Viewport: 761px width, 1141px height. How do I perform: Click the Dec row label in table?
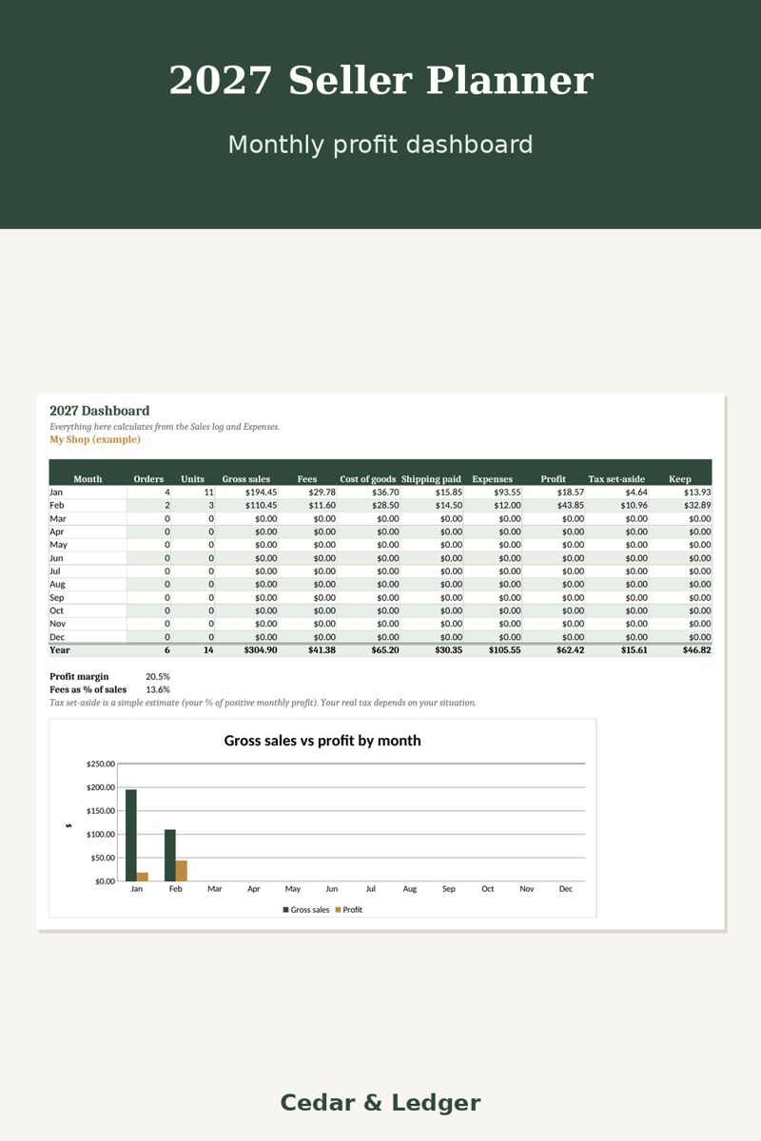point(57,637)
